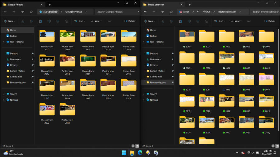Open New dropdown in Google Photos window
280x157 pixels.
pos(9,21)
